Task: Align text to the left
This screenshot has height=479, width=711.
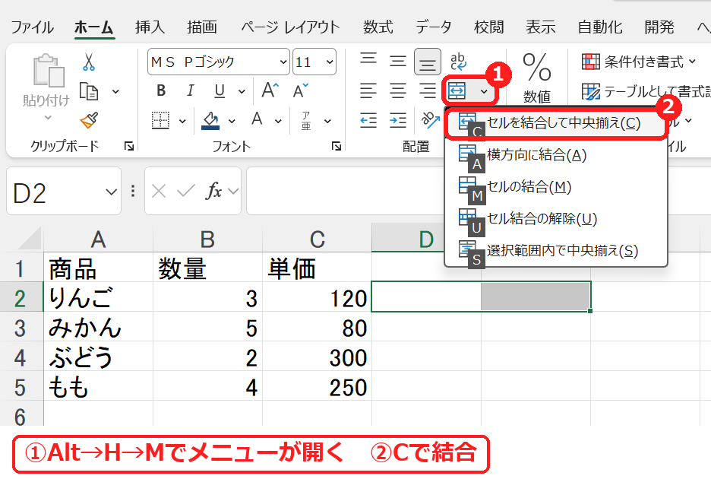Action: pos(368,90)
